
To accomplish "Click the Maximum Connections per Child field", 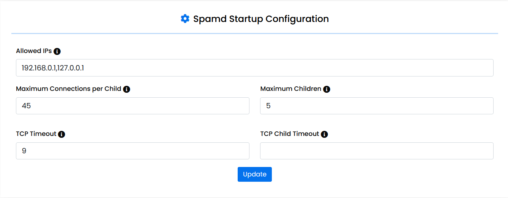I will (x=133, y=106).
